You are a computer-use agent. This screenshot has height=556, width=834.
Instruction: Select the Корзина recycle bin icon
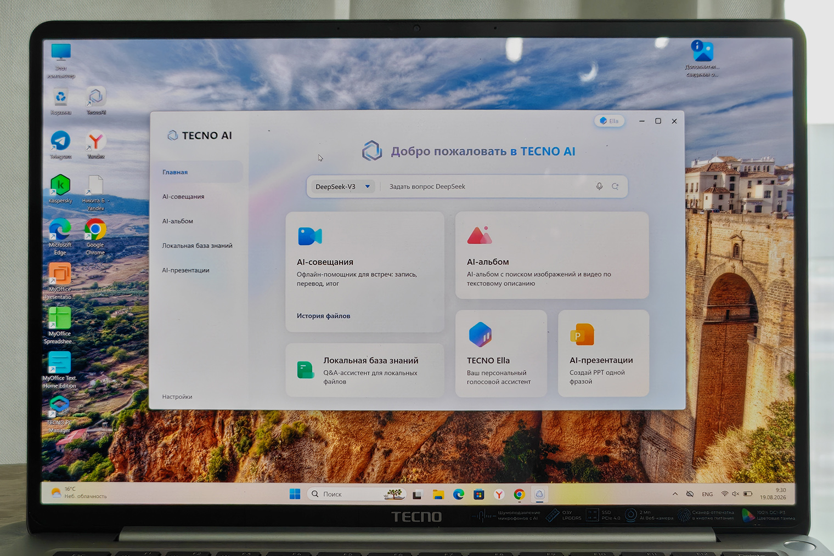pyautogui.click(x=61, y=101)
